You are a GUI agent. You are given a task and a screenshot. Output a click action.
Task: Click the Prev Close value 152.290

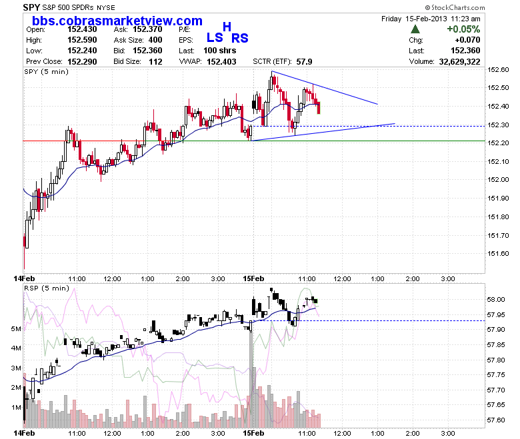82,62
